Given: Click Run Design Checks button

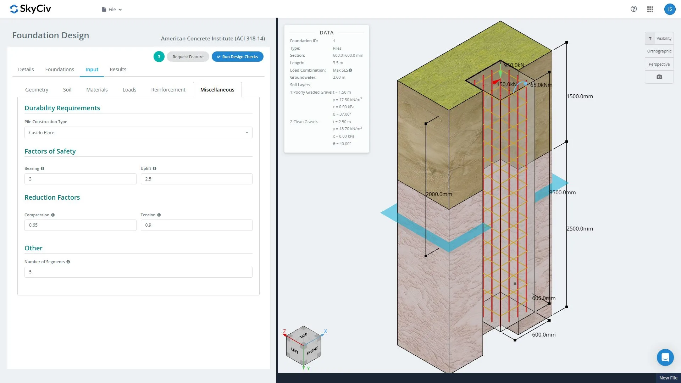Looking at the screenshot, I should (x=237, y=57).
